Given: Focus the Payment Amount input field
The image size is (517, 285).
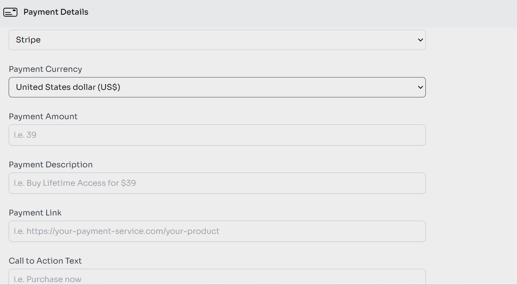Looking at the screenshot, I should (x=217, y=135).
